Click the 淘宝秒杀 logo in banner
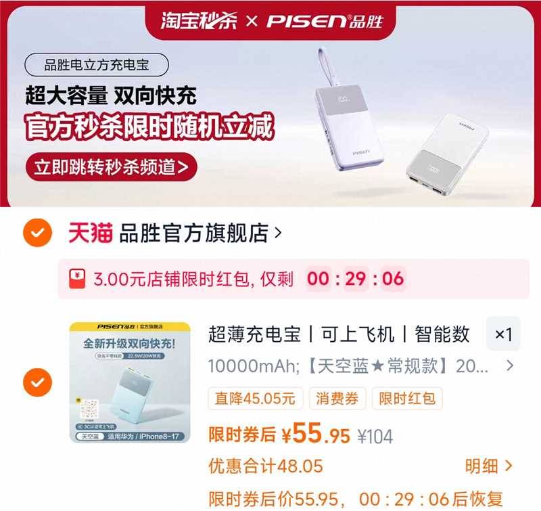Viewport: 541px width, 511px height. [x=199, y=21]
